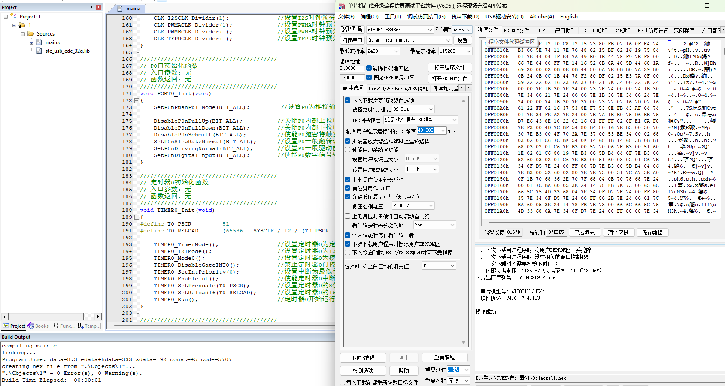Image resolution: width=725 pixels, height=386 pixels.
Task: Open the chip model AI8051U-34K64 dropdown
Action: (x=400, y=30)
